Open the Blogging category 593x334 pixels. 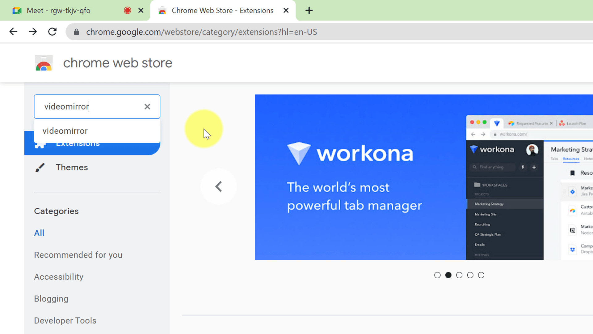51,299
